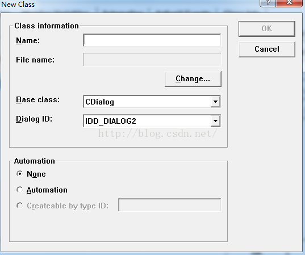Cancel the New Class dialog
The width and height of the screenshot is (305, 255).
pos(267,49)
